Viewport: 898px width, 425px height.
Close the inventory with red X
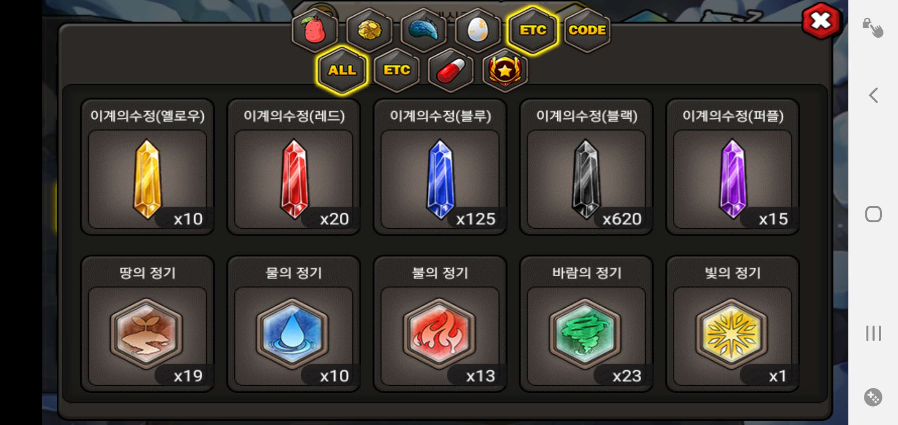[x=821, y=21]
